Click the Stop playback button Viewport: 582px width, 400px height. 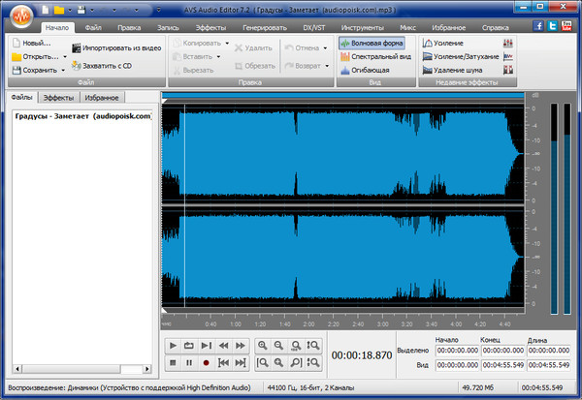point(172,363)
